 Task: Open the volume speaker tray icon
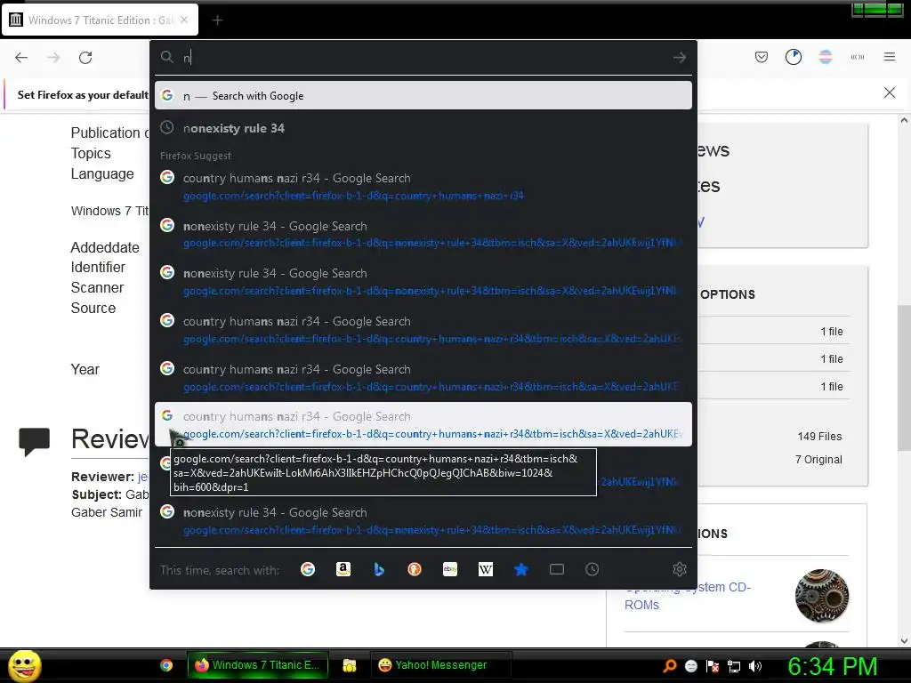click(755, 666)
